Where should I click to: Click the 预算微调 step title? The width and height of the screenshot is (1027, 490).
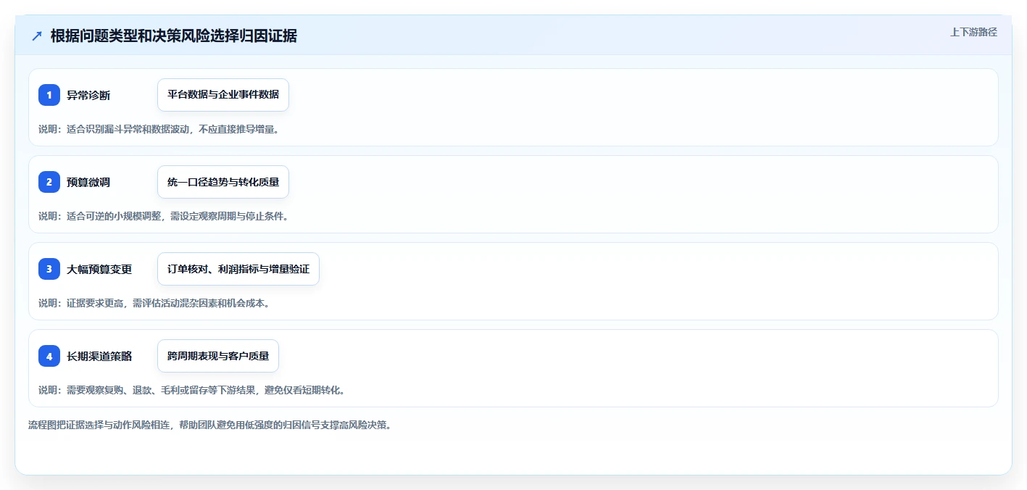point(88,182)
